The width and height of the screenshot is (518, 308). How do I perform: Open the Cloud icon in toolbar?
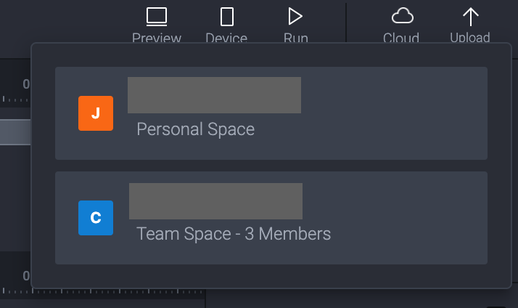coord(403,15)
